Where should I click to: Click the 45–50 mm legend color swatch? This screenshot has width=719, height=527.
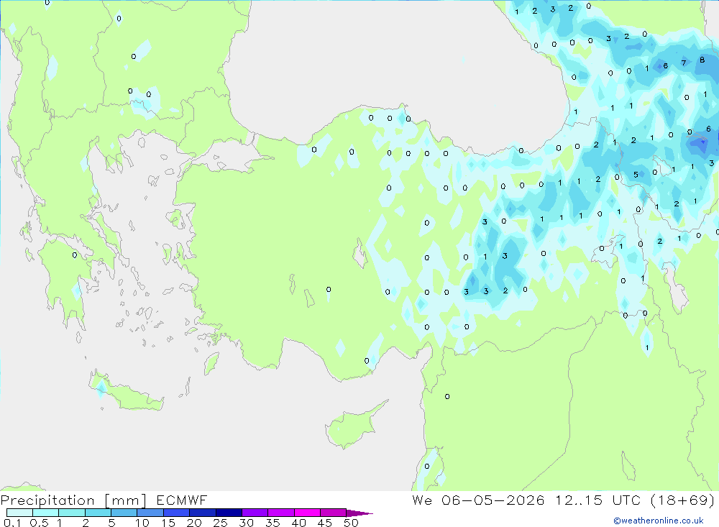[x=334, y=513]
